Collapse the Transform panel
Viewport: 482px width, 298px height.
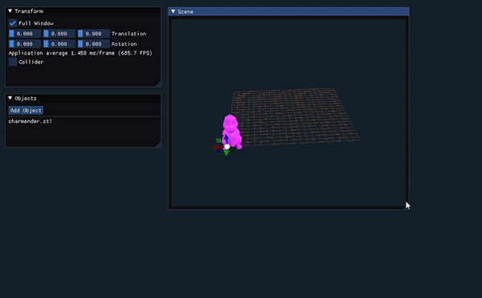tap(10, 11)
